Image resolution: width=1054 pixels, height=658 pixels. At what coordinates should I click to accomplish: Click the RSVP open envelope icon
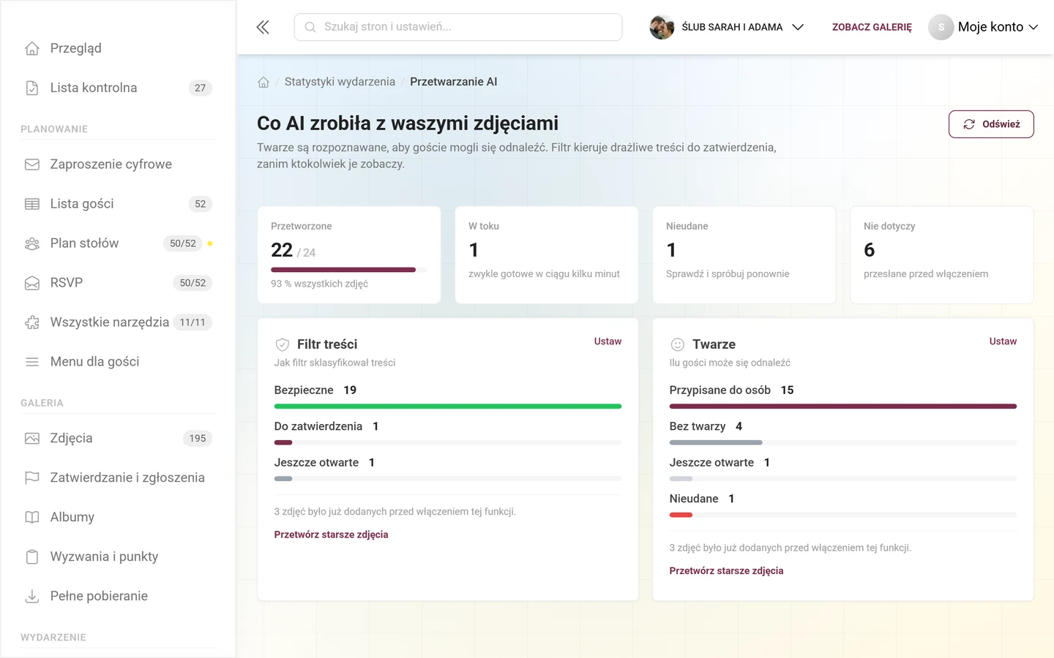32,283
